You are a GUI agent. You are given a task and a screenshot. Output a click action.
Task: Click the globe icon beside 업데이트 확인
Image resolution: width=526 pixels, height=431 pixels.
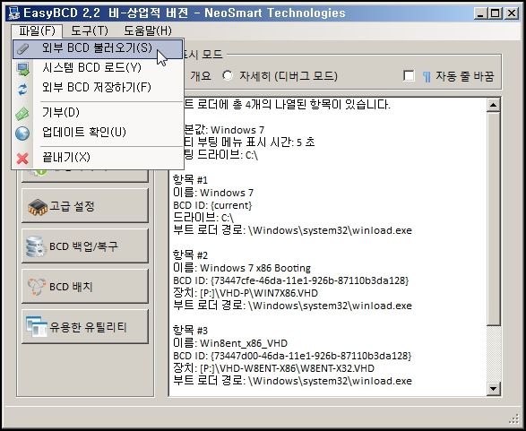[x=22, y=133]
